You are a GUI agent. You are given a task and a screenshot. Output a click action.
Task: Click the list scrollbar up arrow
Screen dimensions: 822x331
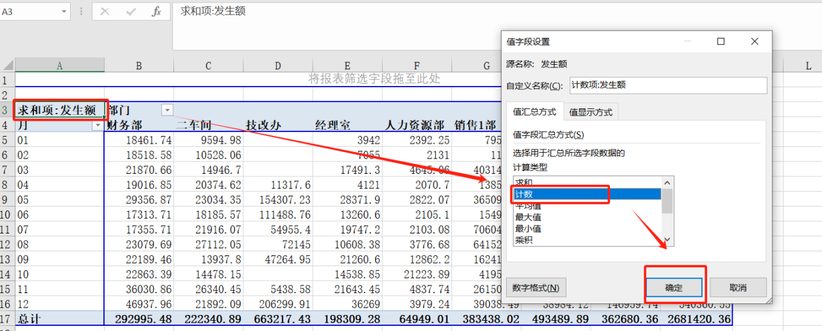(668, 182)
